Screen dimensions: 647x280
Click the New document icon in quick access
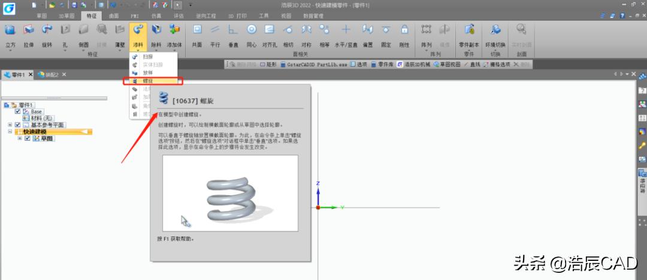(x=34, y=5)
